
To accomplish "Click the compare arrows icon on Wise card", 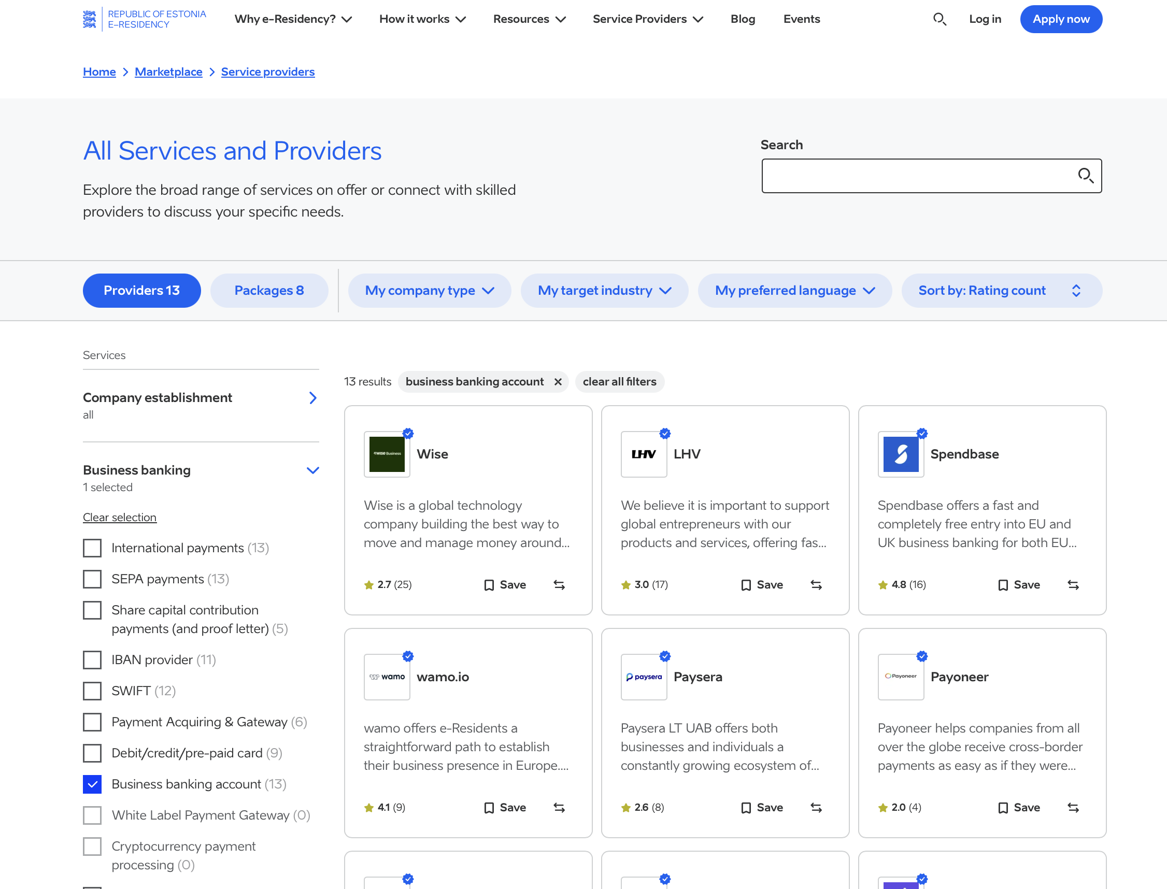I will click(x=560, y=585).
